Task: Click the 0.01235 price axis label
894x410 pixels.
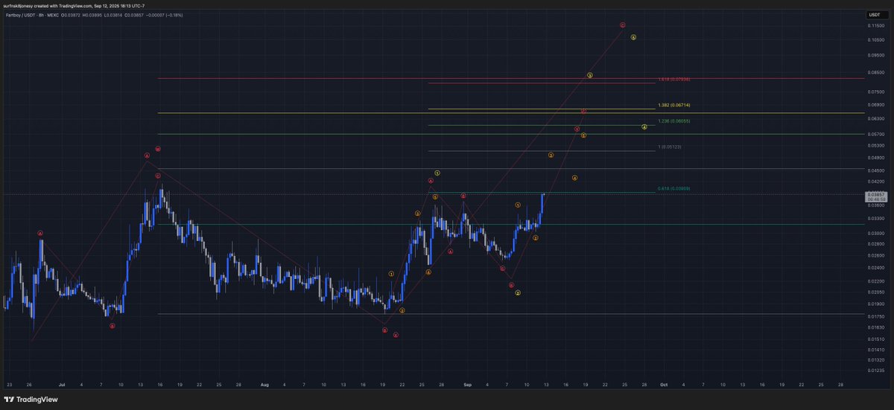Action: click(875, 370)
